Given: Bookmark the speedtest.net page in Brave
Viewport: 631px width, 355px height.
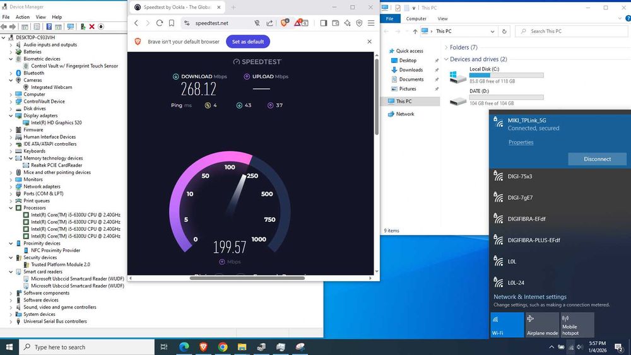Looking at the screenshot, I should click(x=172, y=23).
